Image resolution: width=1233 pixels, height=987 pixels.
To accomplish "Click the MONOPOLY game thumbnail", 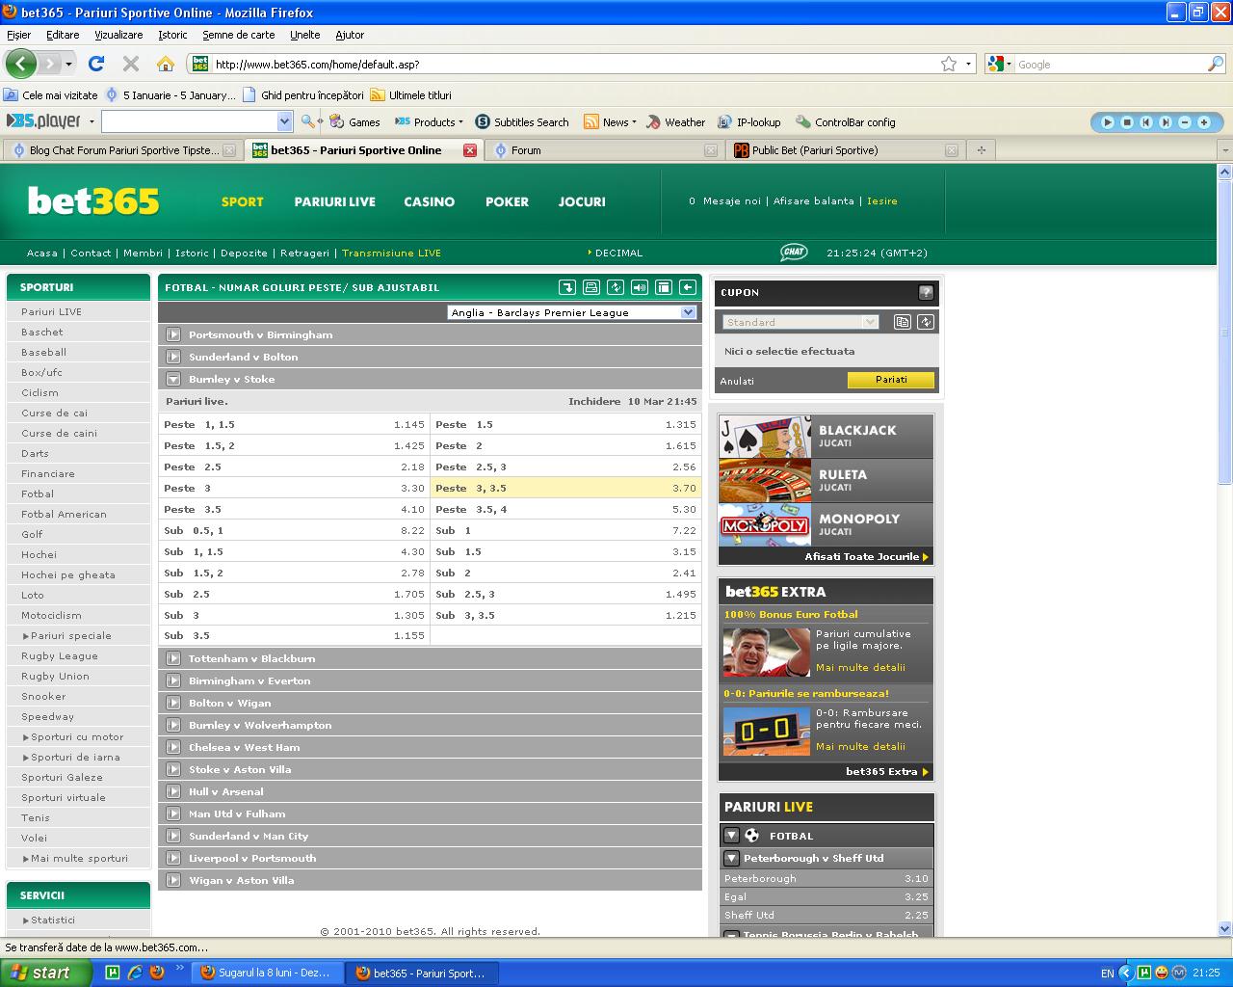I will pos(765,525).
